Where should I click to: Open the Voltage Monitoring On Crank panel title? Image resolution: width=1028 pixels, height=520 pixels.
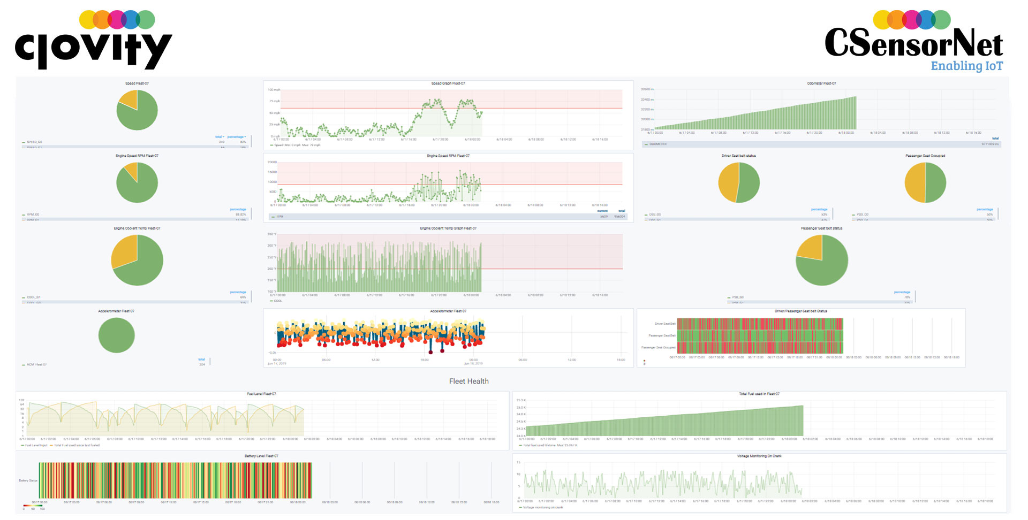coord(759,456)
